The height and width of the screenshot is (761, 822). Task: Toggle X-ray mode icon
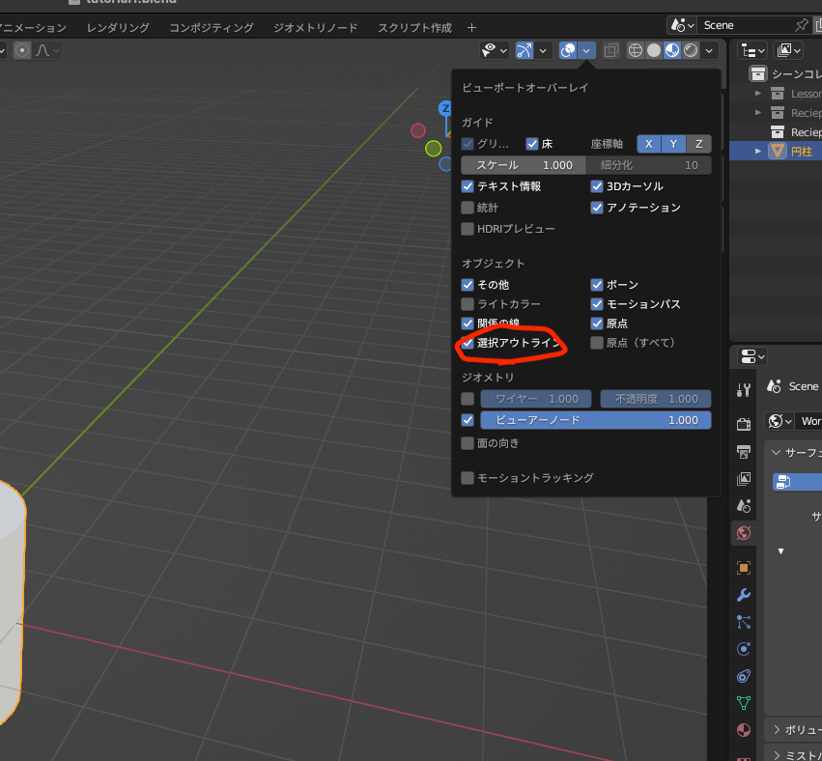610,50
